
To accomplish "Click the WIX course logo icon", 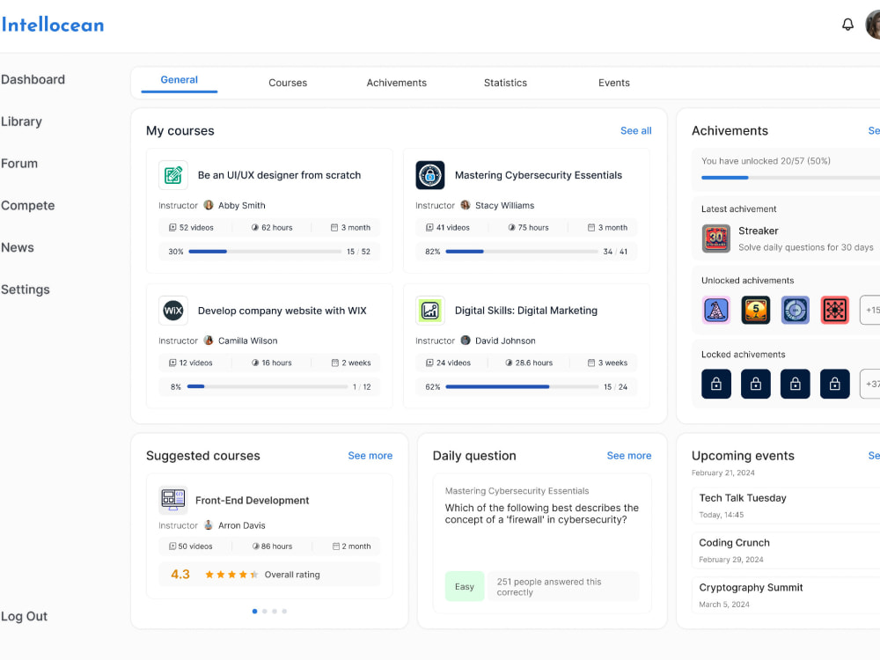I will click(x=172, y=311).
